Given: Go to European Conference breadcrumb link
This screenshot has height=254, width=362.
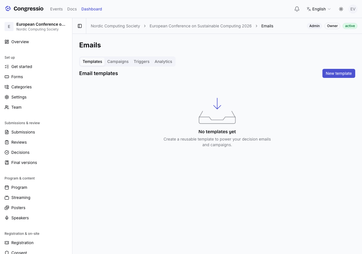Looking at the screenshot, I should coord(201,26).
